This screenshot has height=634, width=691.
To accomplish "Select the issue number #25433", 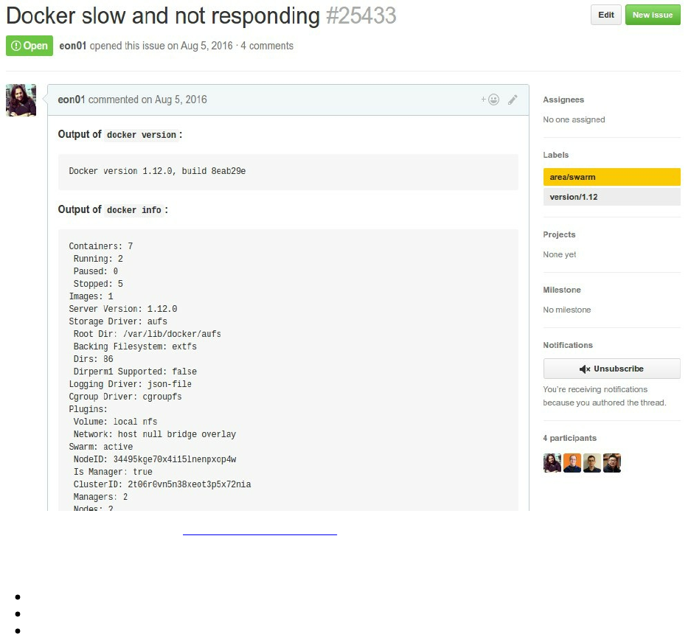I will coord(361,16).
